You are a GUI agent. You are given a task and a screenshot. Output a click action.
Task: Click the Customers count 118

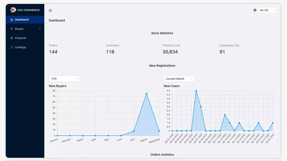110,52
